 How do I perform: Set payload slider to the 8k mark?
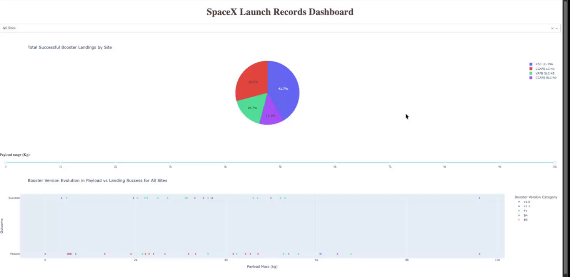(445, 162)
